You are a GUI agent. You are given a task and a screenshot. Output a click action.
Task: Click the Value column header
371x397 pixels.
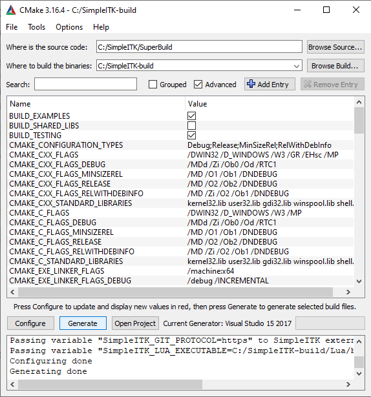(x=270, y=104)
